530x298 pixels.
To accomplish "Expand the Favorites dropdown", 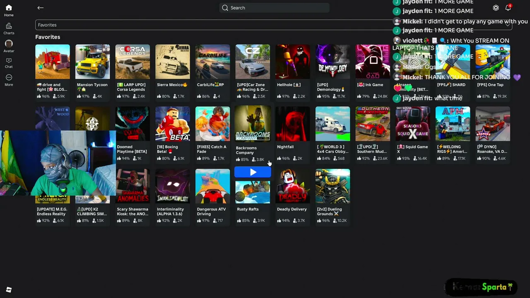I will 274,25.
